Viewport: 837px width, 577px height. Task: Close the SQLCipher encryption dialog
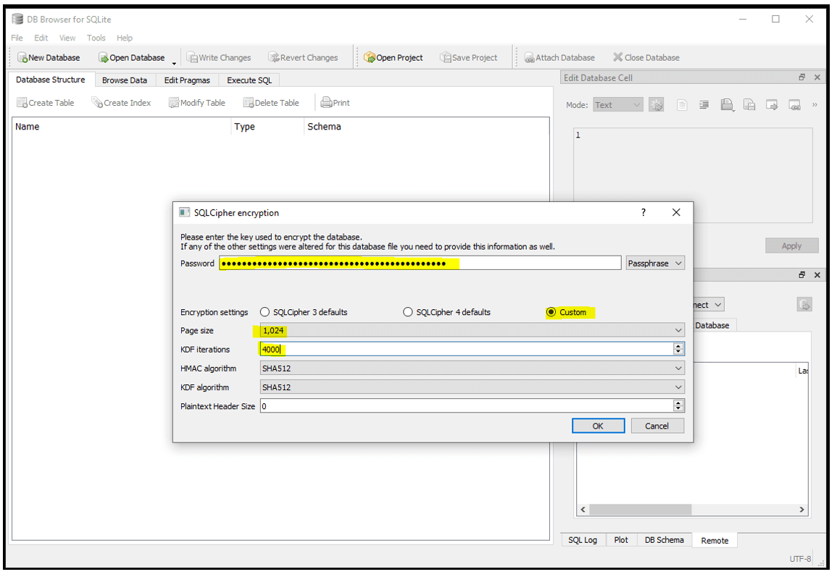point(676,212)
